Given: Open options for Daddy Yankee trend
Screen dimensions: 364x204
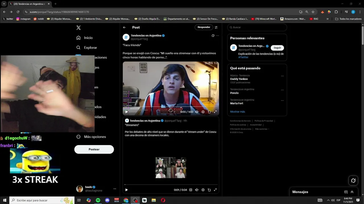Looking at the screenshot, I should [282, 76].
